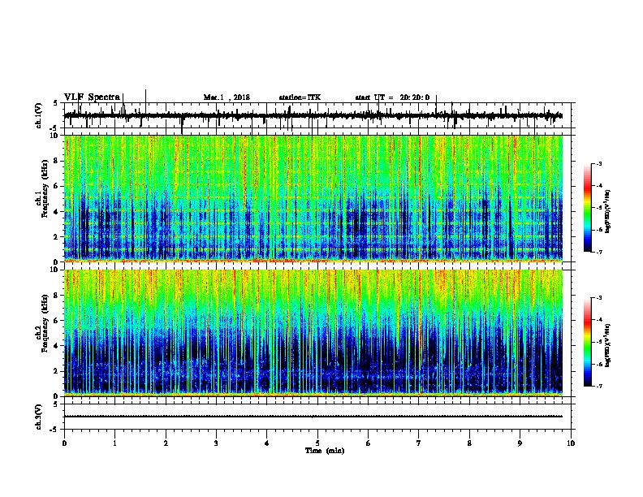The width and height of the screenshot is (643, 497).
Task: Click the "2" kHz tick on ch.2 spectrogram
Action: coord(57,371)
